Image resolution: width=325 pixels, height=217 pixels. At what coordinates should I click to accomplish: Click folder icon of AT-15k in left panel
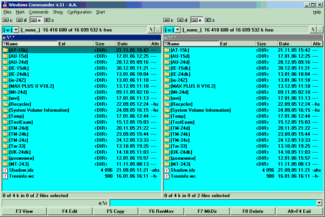pyautogui.click(x=5, y=50)
